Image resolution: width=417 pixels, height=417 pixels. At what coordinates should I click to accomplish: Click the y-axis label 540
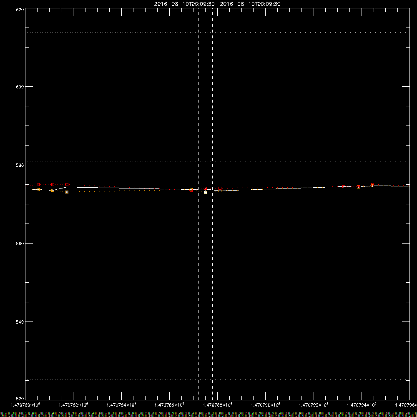(x=20, y=322)
